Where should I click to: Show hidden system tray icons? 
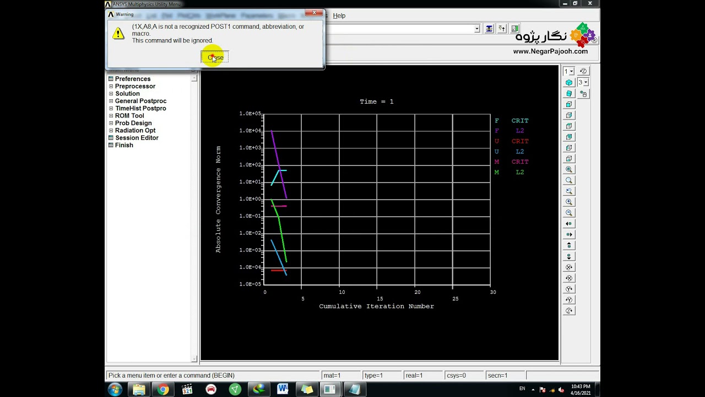pyautogui.click(x=533, y=390)
